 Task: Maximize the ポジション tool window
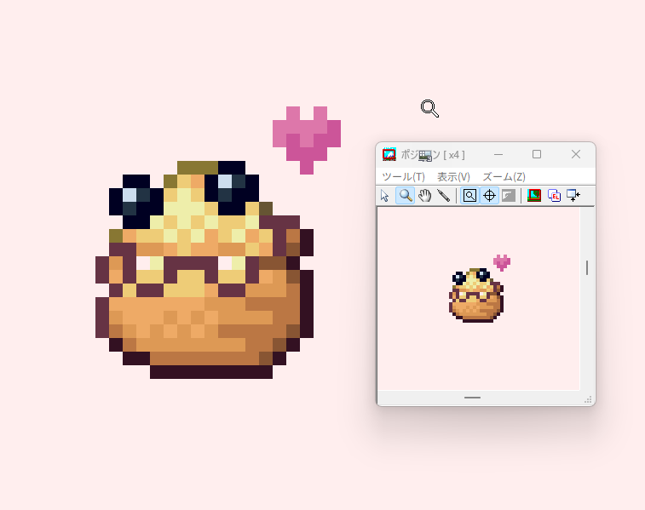[537, 154]
